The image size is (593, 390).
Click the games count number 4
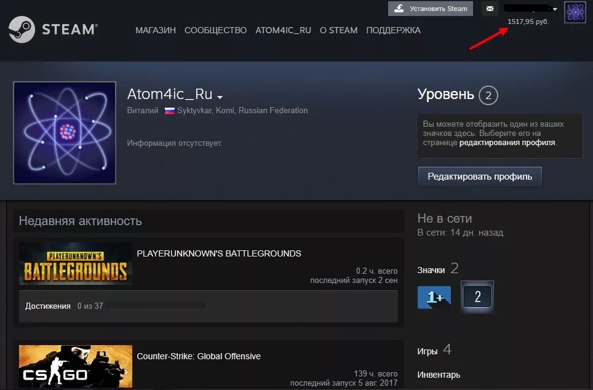click(x=447, y=349)
